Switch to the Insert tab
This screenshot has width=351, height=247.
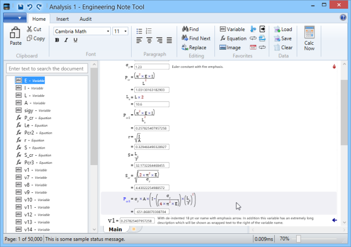63,19
